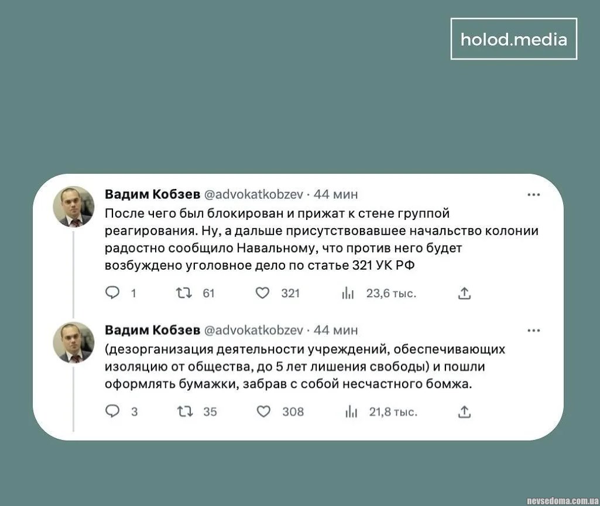View analytics of the 23,6 тыс. tweet
600x506 pixels.
click(348, 294)
